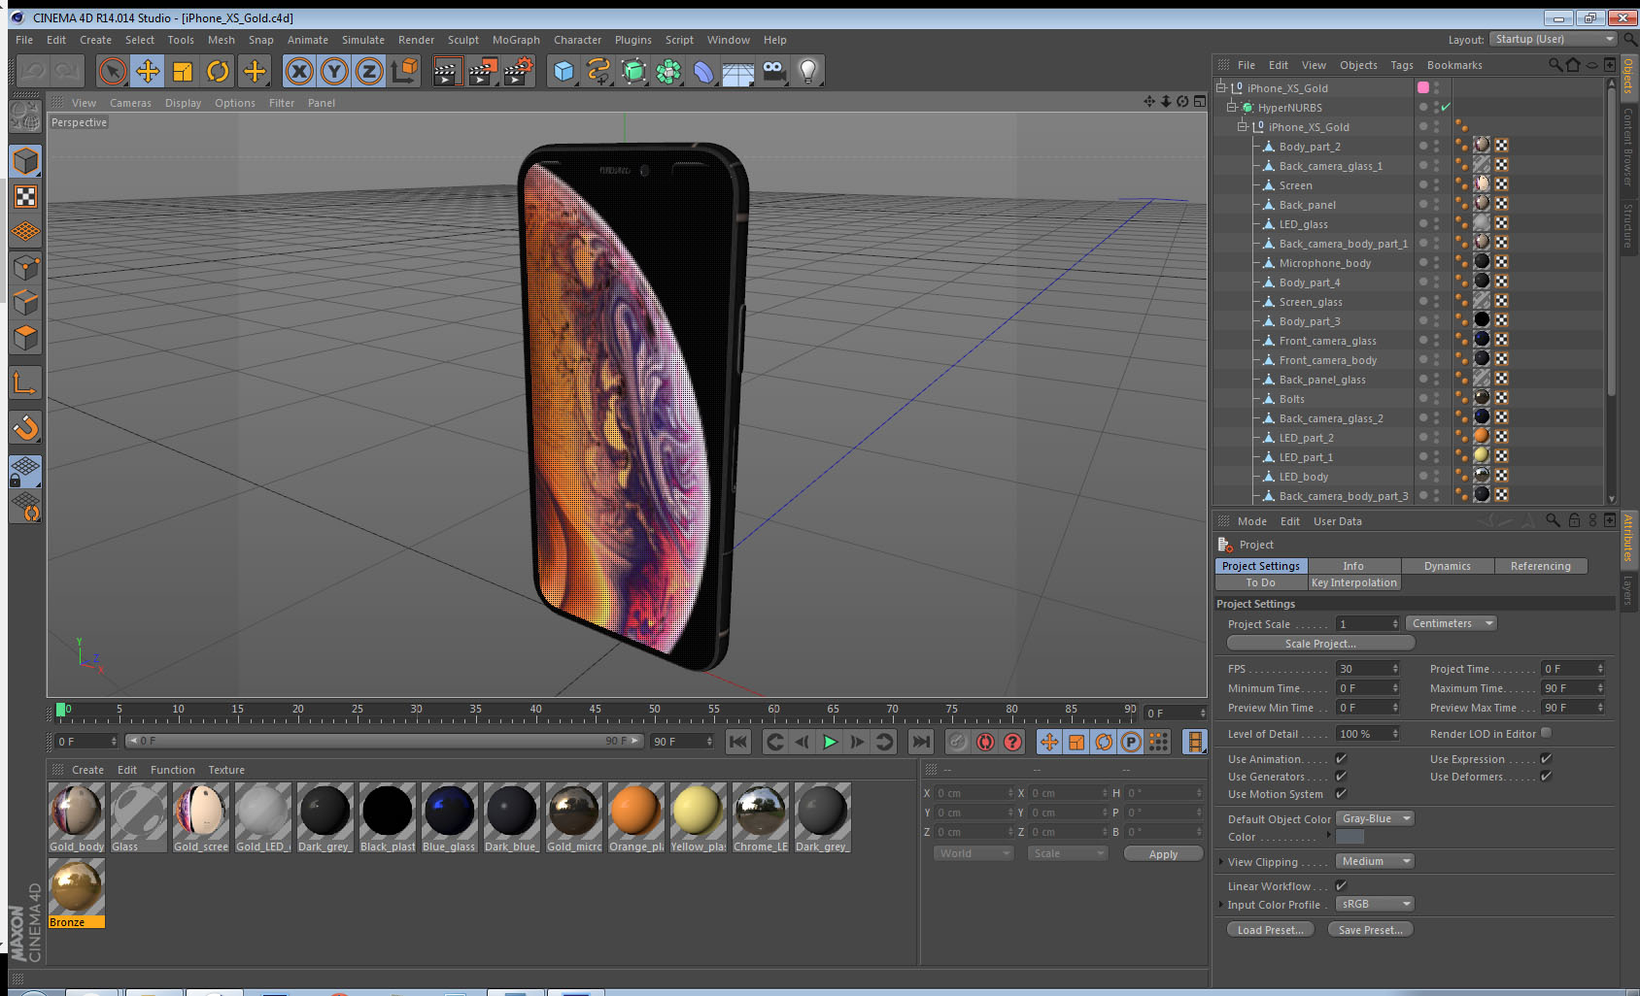Viewport: 1640px width, 996px height.
Task: Open the Input Color Profile sRGB dropdown
Action: 1375,904
